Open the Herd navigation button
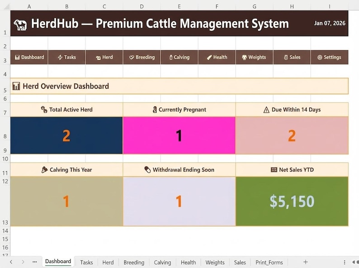Viewport: 359px width, 268px height. (x=104, y=57)
